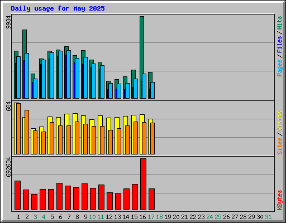Click day 31 on the x-axis
This screenshot has width=286, height=223.
(x=268, y=217)
